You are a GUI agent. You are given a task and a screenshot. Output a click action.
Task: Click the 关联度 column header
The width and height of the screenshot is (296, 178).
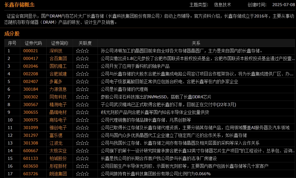[85, 43]
